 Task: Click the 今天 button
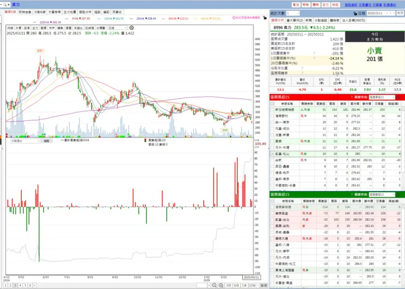(400, 13)
